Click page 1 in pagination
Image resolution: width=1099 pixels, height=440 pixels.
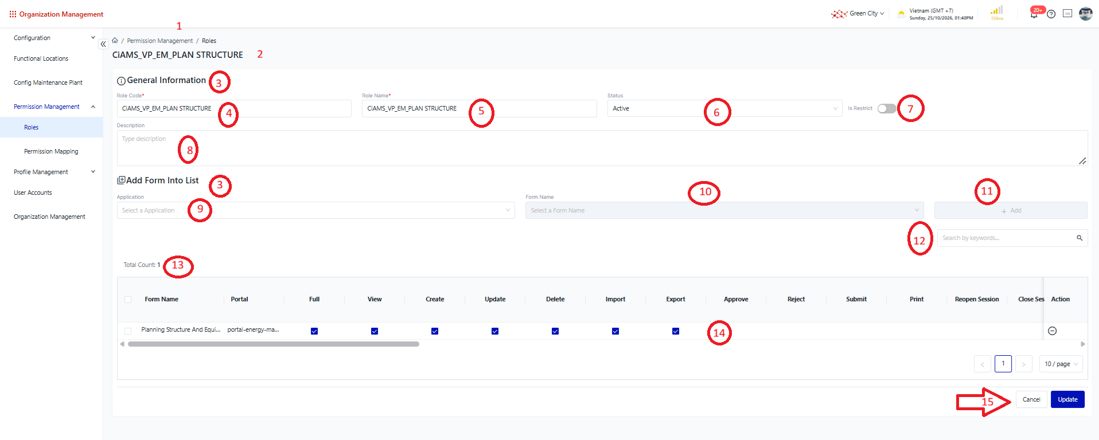pos(1003,364)
